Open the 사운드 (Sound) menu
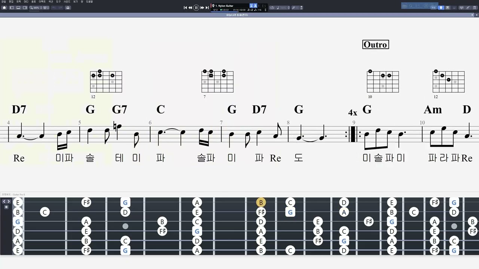The height and width of the screenshot is (269, 479). coord(67,1)
